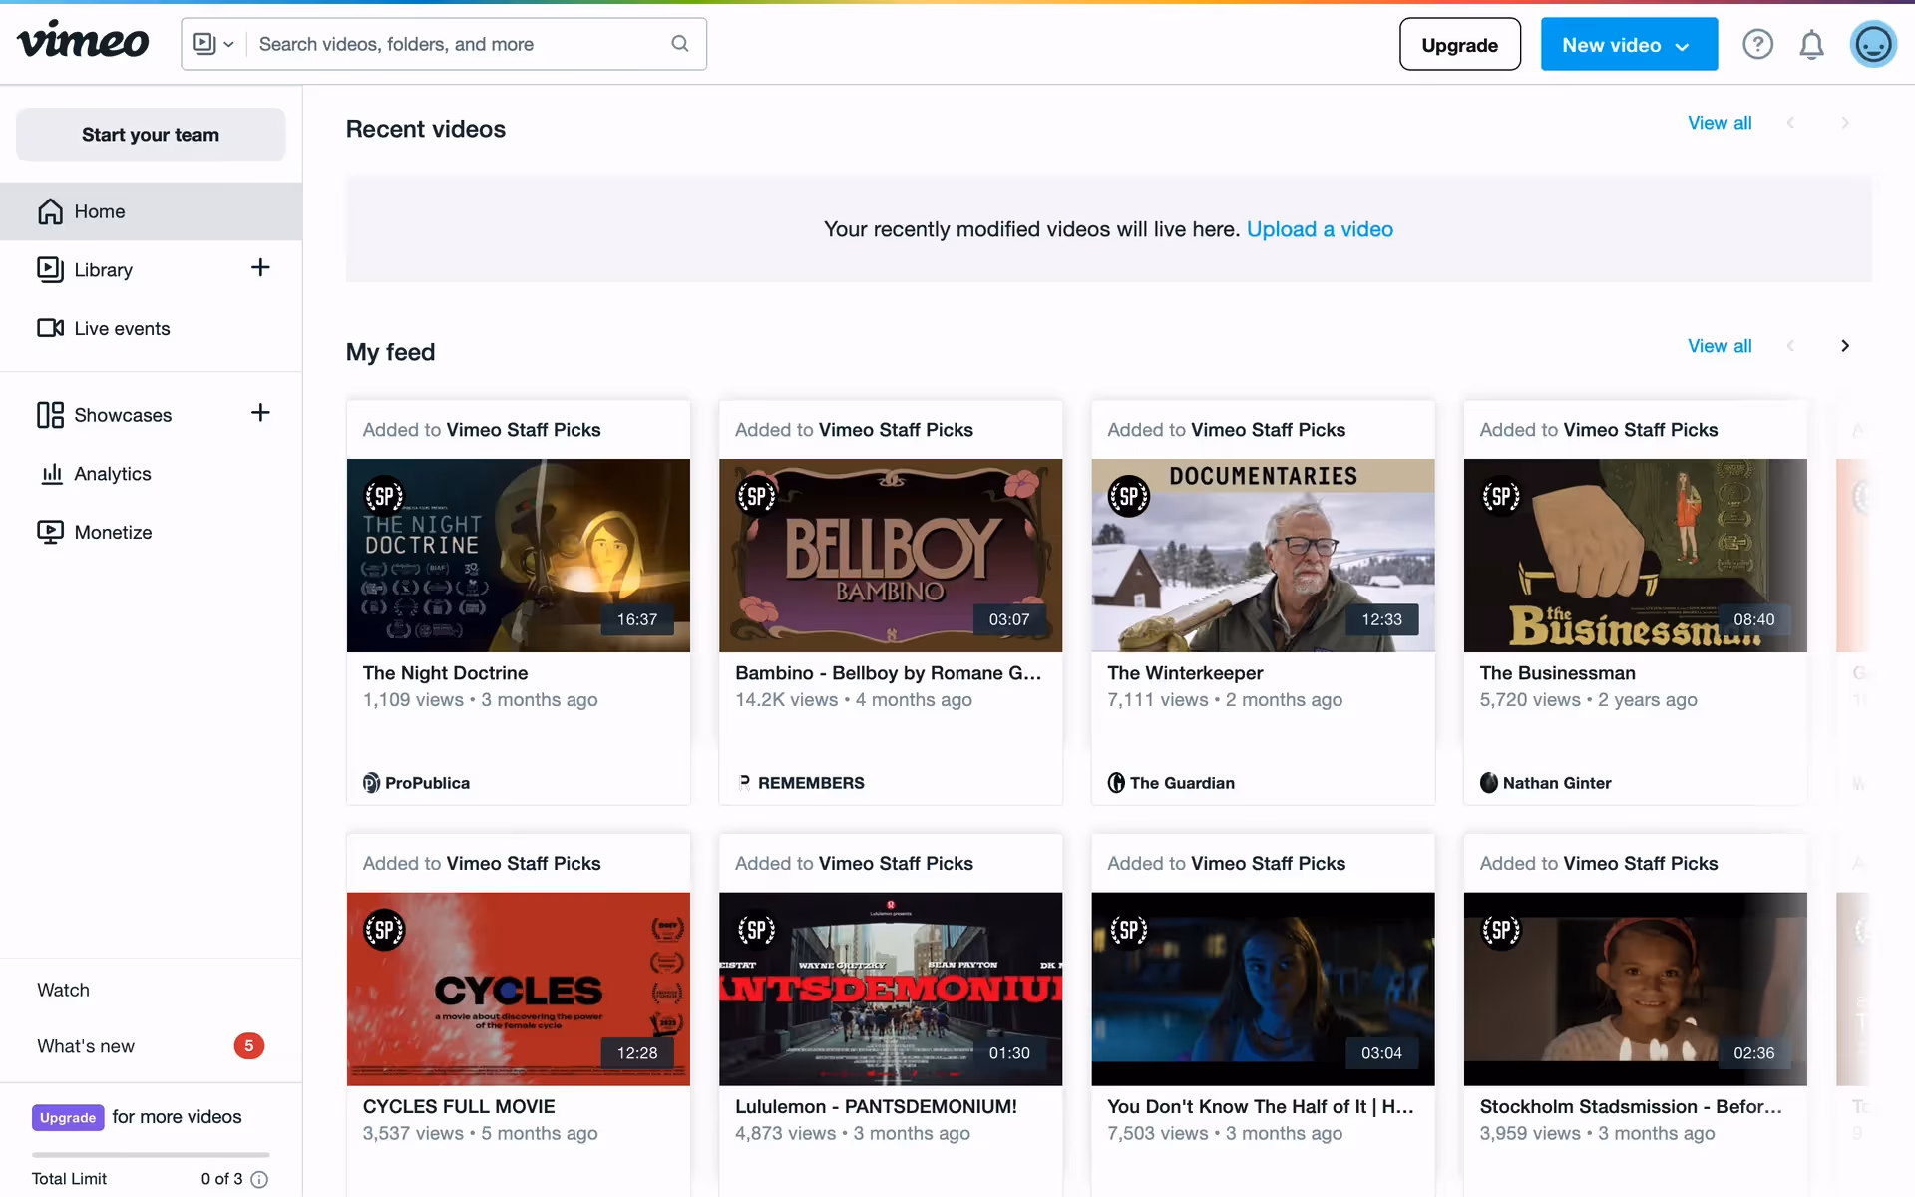The height and width of the screenshot is (1197, 1915).
Task: Click the notifications bell icon
Action: coord(1811,44)
